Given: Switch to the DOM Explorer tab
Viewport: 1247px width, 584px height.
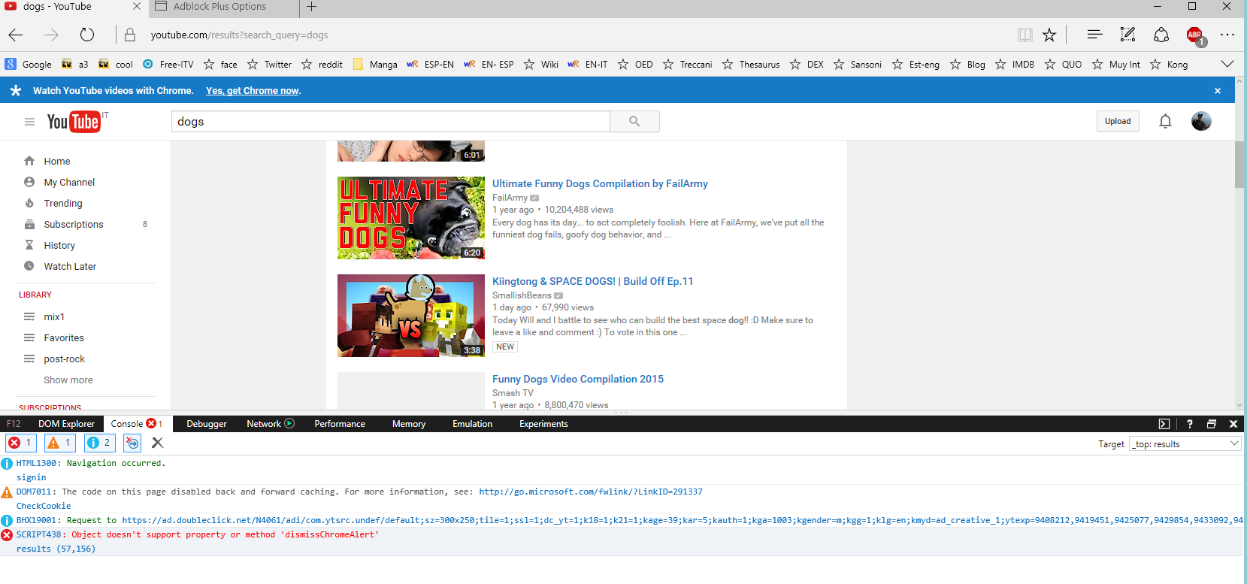Looking at the screenshot, I should (x=67, y=424).
